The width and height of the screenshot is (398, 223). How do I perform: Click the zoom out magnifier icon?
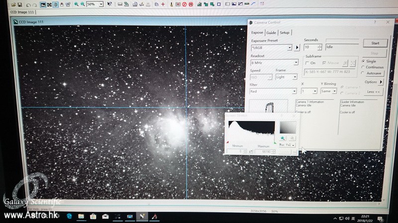coord(82,4)
